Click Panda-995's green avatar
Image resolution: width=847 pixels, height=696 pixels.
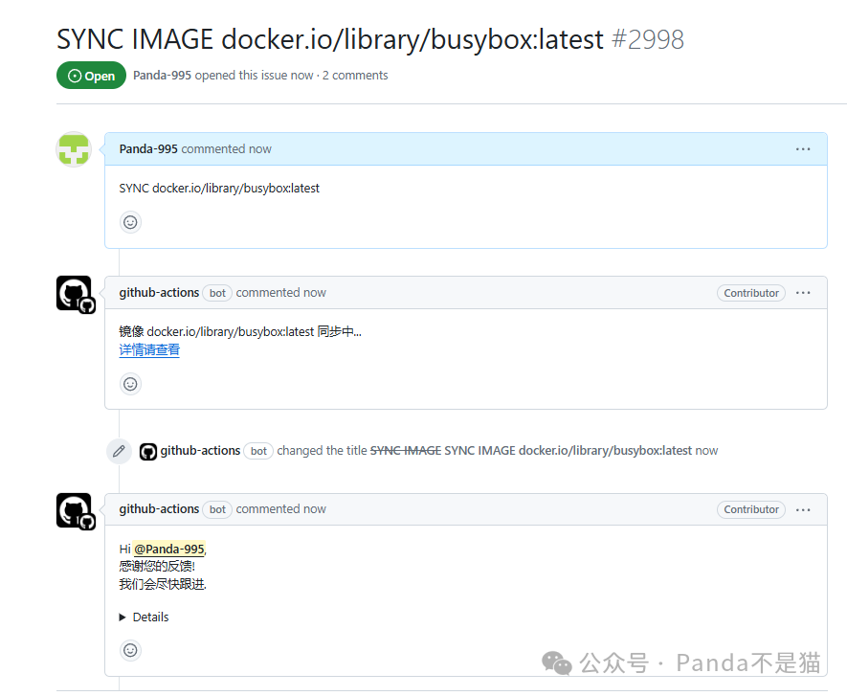point(74,149)
